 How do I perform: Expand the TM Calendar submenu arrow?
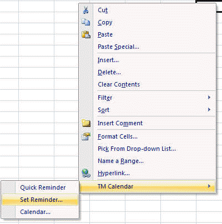point(209,186)
